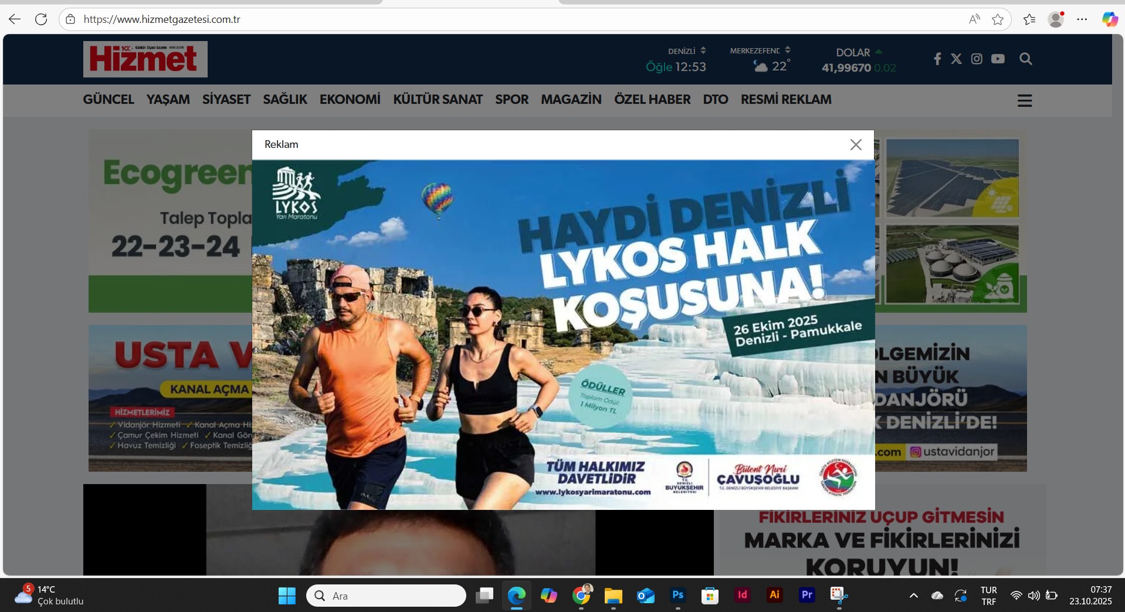Open the hamburger menu icon
This screenshot has width=1125, height=612.
point(1024,101)
